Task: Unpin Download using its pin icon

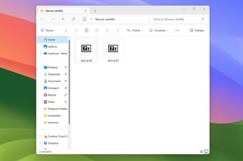Action: tap(66, 74)
